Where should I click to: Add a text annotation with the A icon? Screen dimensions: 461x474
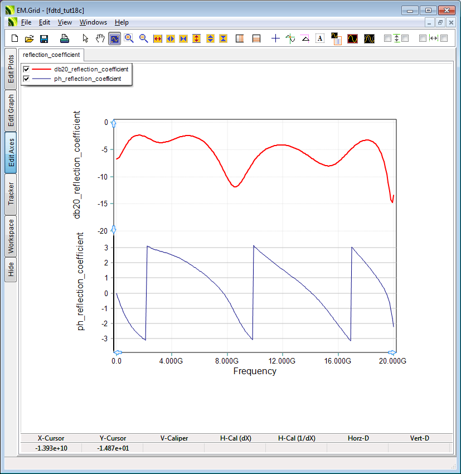tap(320, 38)
